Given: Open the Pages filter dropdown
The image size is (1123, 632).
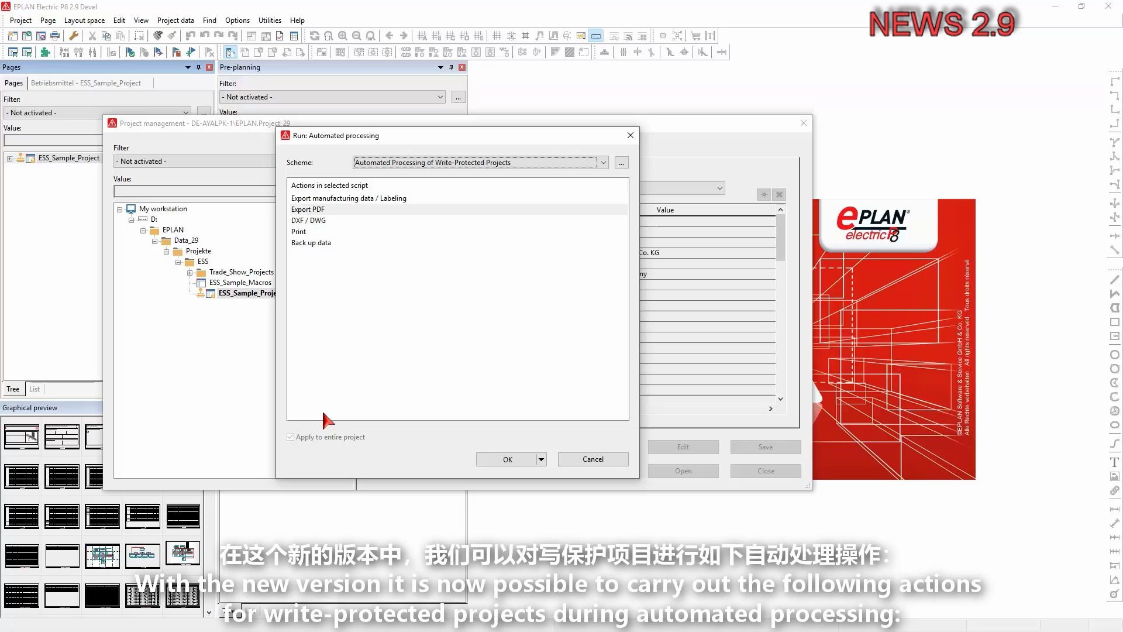Looking at the screenshot, I should pos(184,112).
